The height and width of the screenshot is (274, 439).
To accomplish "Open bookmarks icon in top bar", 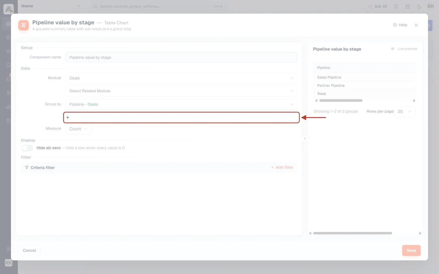I will tap(396, 6).
